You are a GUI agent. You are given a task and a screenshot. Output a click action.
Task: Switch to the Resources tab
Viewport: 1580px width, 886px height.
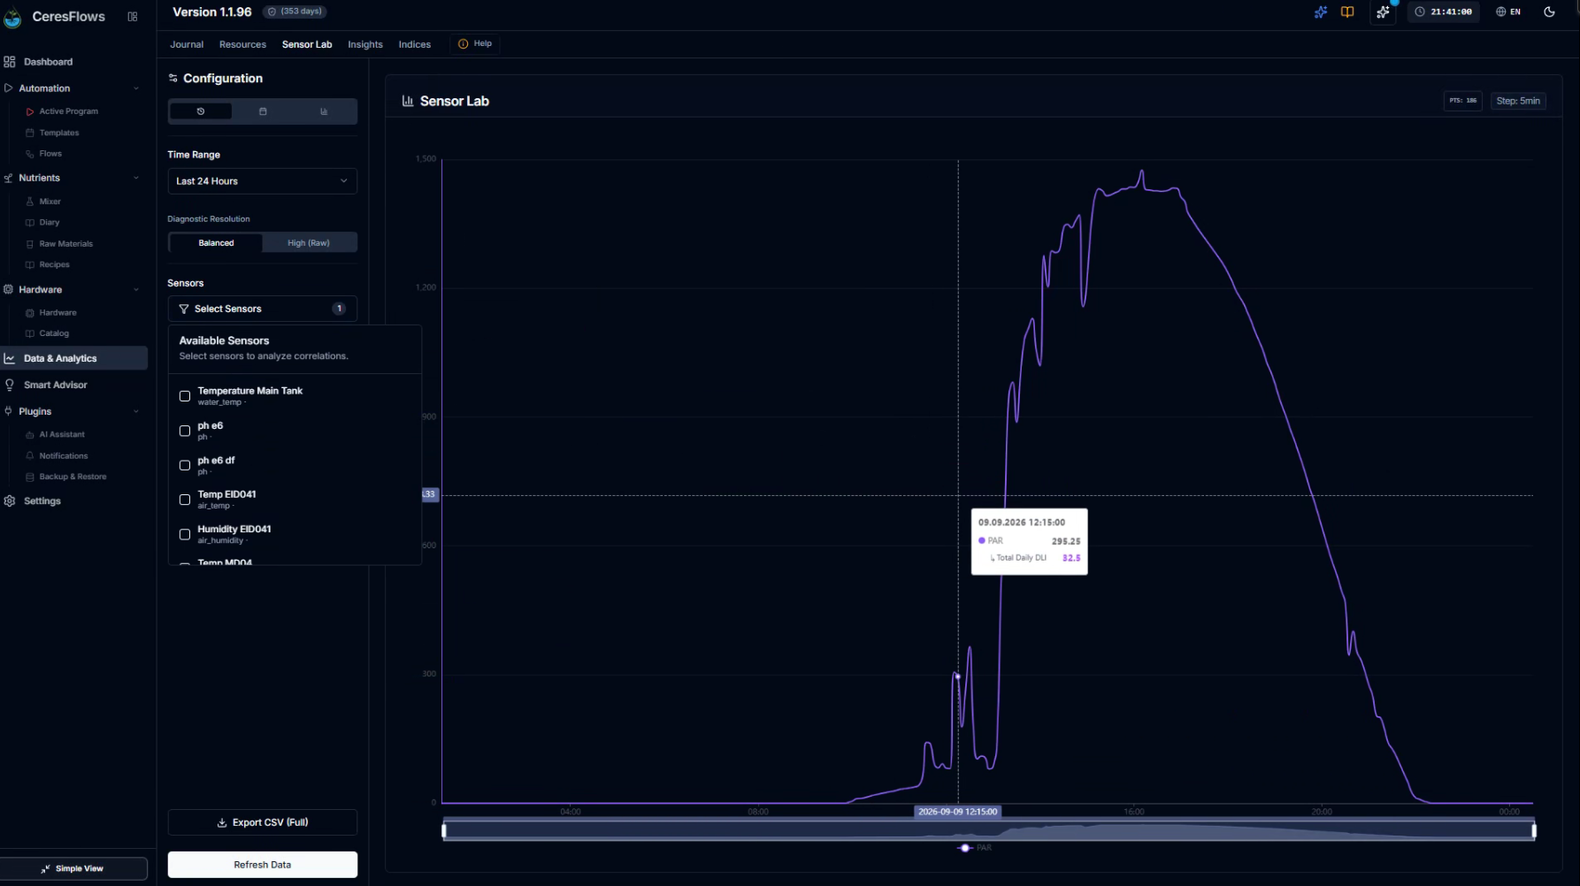242,44
